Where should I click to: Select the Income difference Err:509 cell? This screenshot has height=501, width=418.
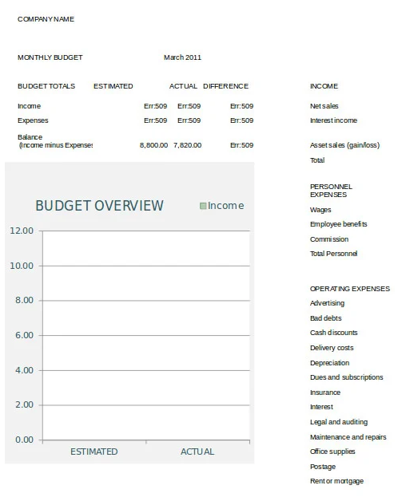coord(241,106)
